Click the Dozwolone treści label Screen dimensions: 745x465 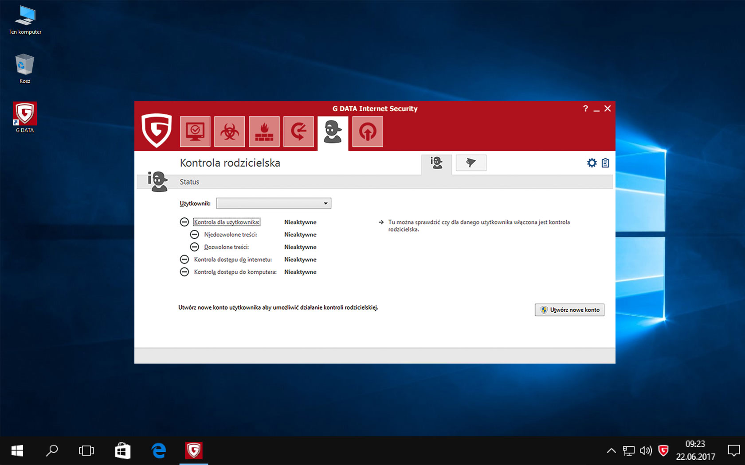click(x=227, y=247)
